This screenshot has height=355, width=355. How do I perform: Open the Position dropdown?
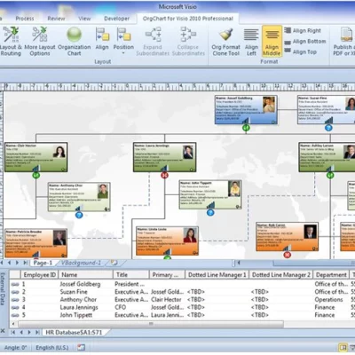pos(123,41)
